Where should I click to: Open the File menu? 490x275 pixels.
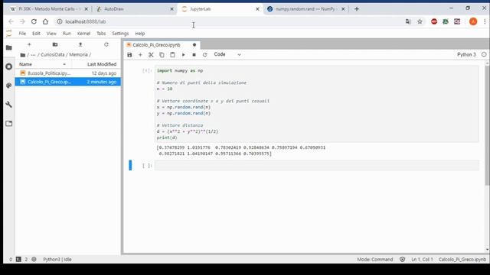22,34
